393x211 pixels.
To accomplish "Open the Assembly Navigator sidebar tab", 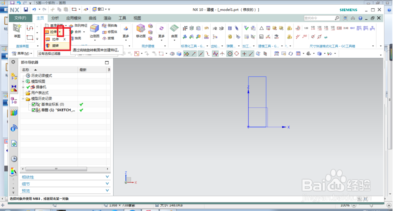I will 14,76.
